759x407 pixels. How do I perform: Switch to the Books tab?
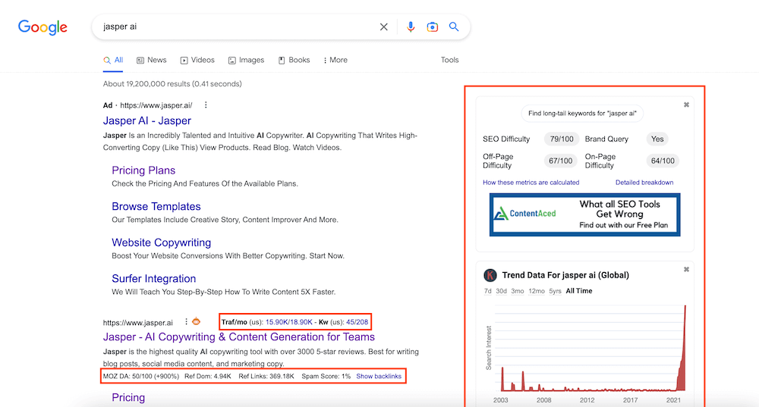[294, 60]
